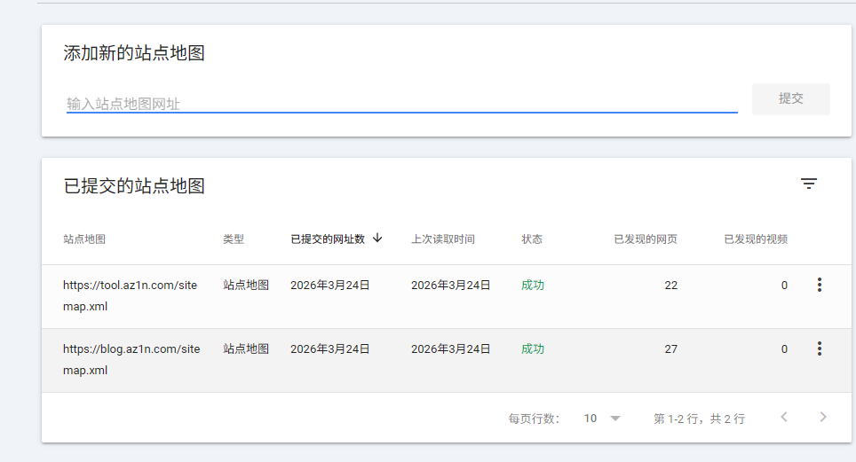Click the 提交 submit button
Viewport: 856px width, 462px height.
[x=790, y=99]
